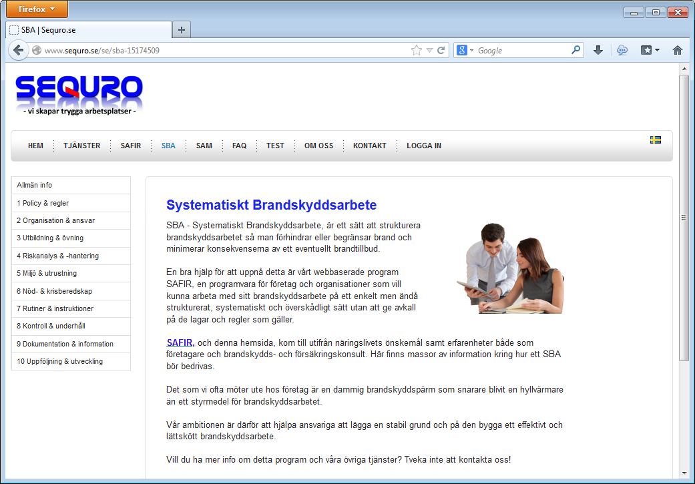Open 6 Nöd- & krisberedskap
The height and width of the screenshot is (484, 695).
(71, 291)
